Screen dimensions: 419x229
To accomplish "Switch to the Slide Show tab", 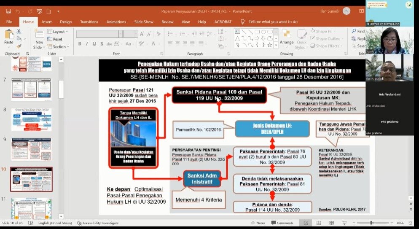I will tap(144, 22).
